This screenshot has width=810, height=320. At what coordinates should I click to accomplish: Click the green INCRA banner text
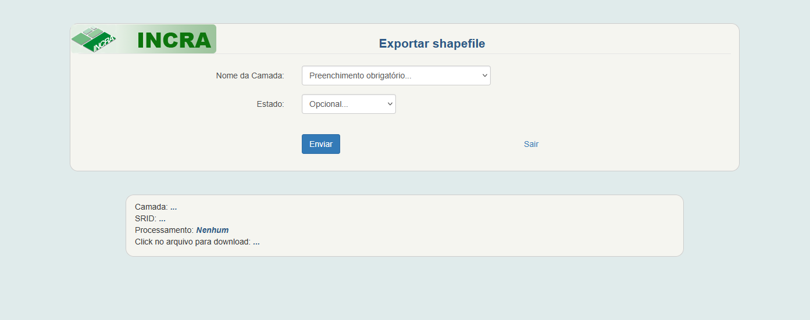click(174, 40)
